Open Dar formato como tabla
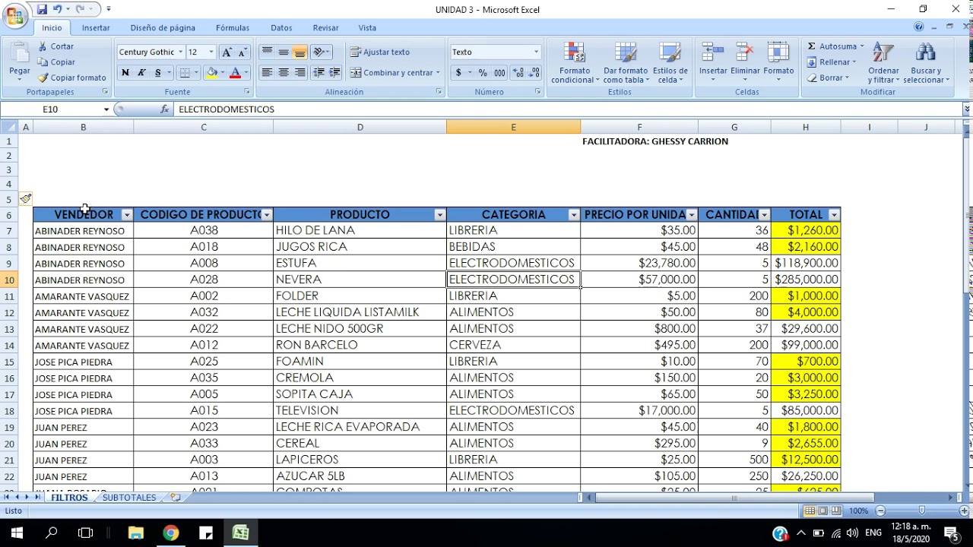The image size is (973, 547). coord(626,63)
